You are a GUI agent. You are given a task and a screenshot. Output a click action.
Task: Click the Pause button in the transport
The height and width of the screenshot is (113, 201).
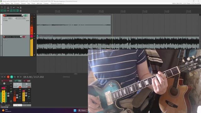coord(21,77)
